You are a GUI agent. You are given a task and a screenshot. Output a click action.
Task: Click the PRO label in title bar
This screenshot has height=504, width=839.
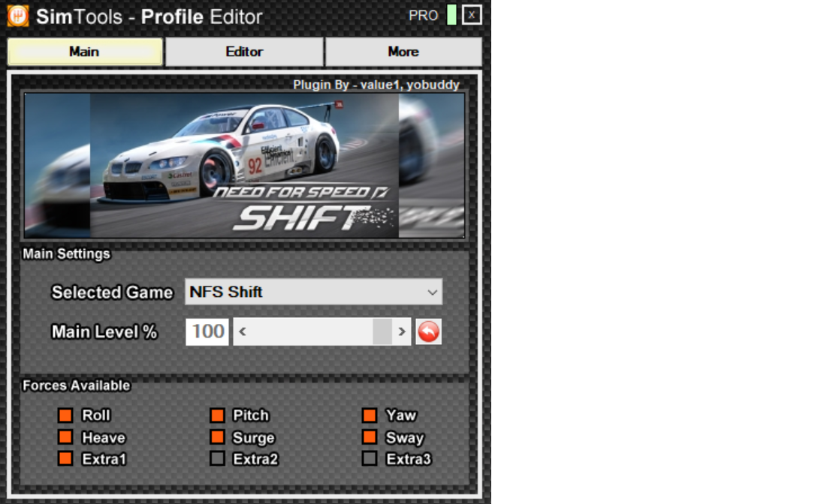click(423, 16)
